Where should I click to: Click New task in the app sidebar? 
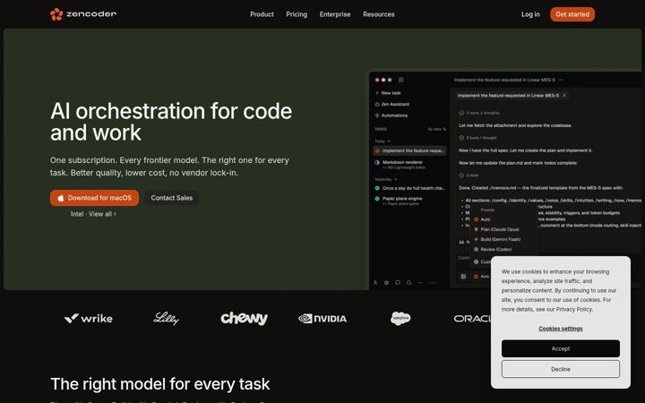coord(388,93)
